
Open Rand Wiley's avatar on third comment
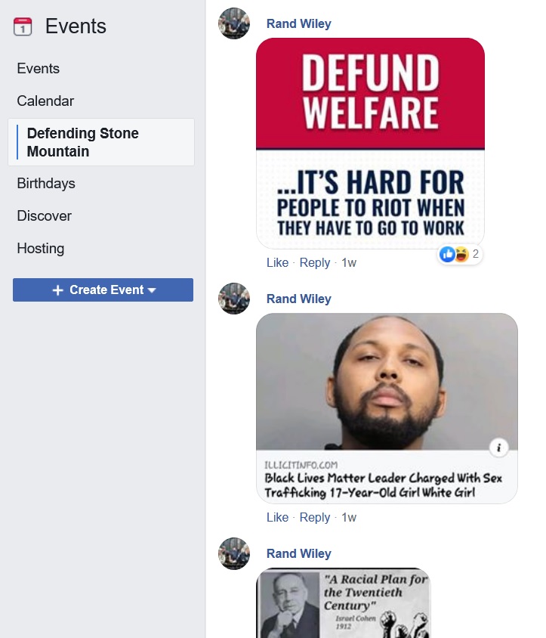(234, 553)
